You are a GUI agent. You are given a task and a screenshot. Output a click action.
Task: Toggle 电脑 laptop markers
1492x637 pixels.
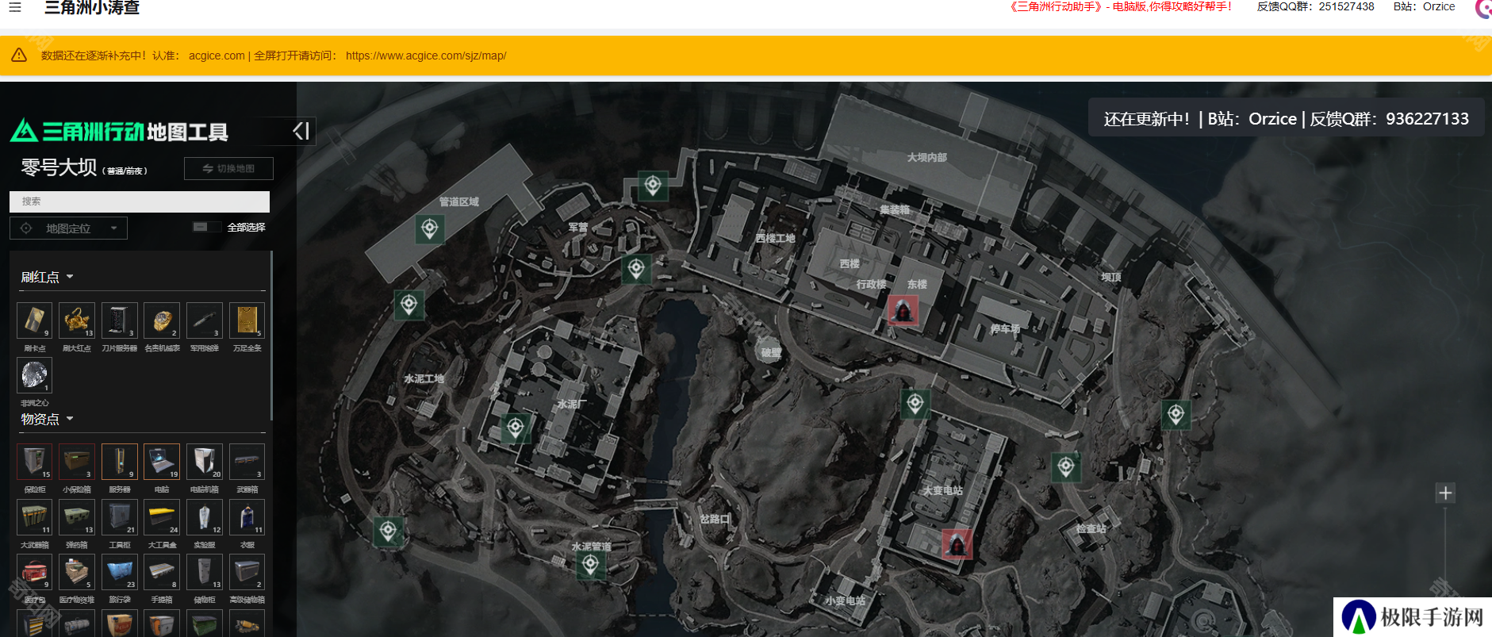pos(162,462)
